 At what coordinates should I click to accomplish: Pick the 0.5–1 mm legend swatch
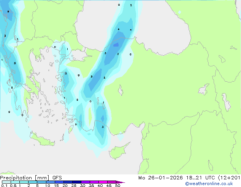(x=15, y=182)
